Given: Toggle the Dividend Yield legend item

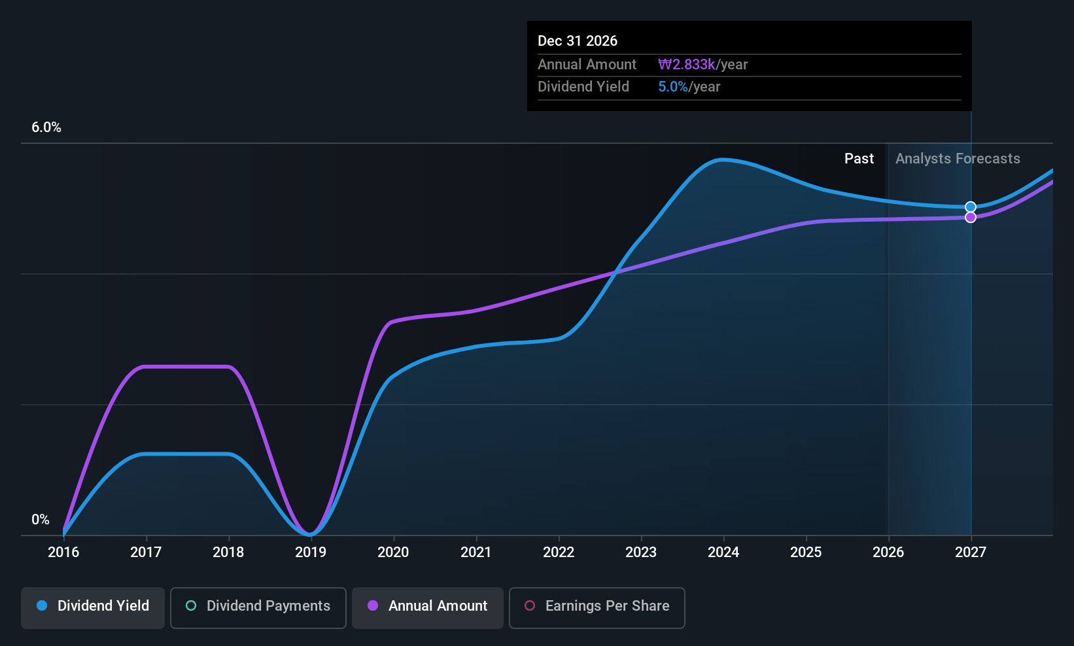Looking at the screenshot, I should (x=92, y=607).
